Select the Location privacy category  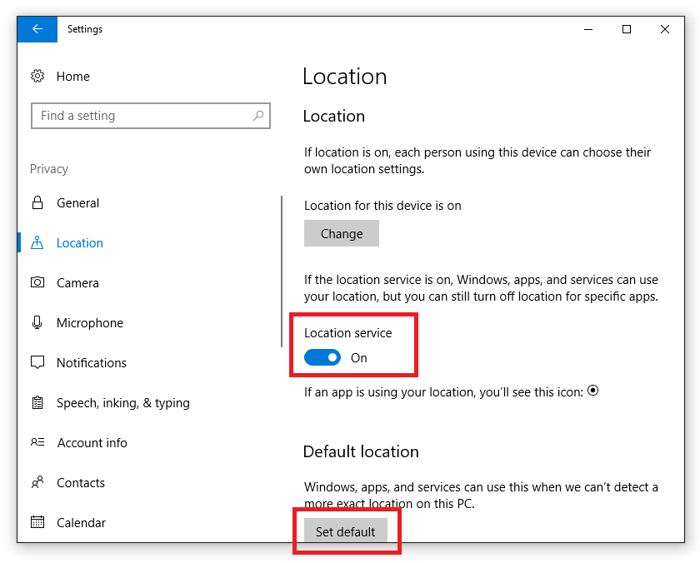point(79,243)
